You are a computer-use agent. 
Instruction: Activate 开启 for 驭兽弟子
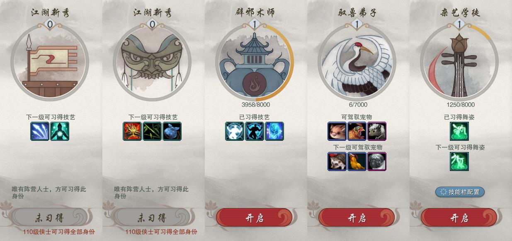pyautogui.click(x=357, y=217)
